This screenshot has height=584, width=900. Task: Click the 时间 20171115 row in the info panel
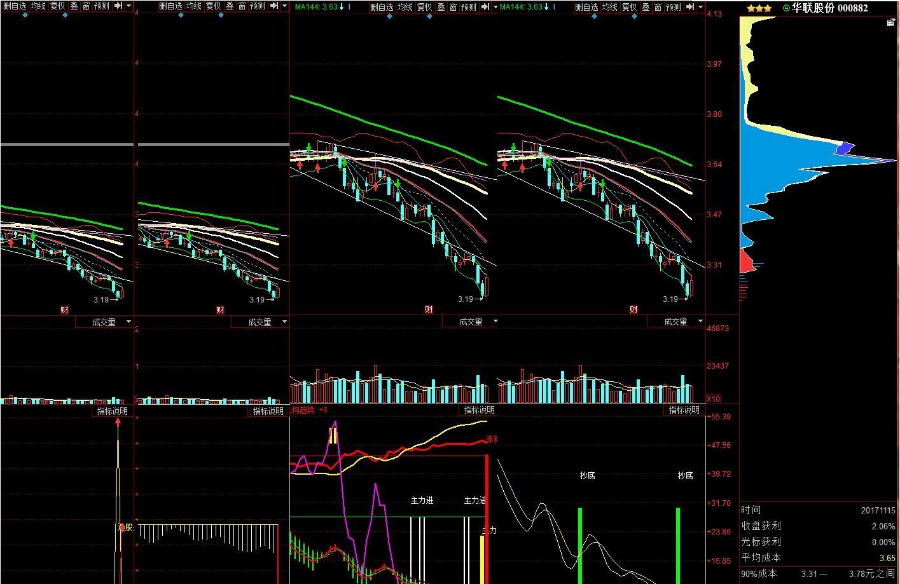tap(819, 510)
